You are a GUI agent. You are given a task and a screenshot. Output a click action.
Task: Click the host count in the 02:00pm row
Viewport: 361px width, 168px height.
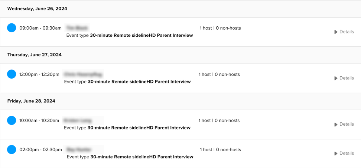[206, 150]
